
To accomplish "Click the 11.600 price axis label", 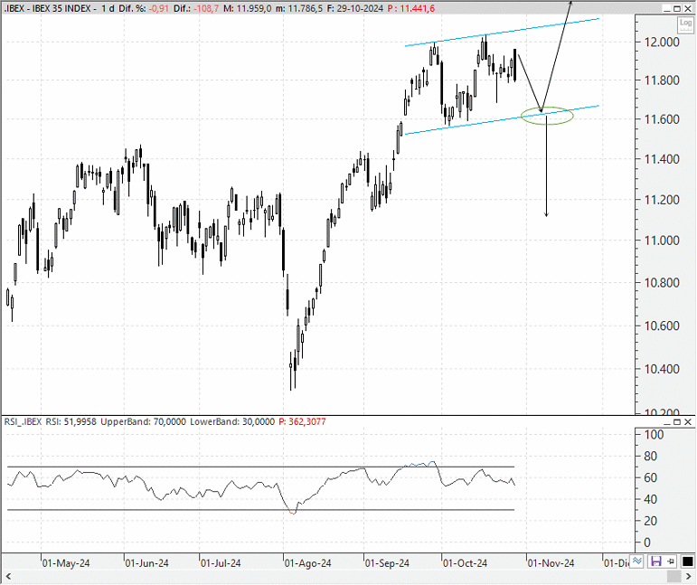I will pyautogui.click(x=662, y=119).
